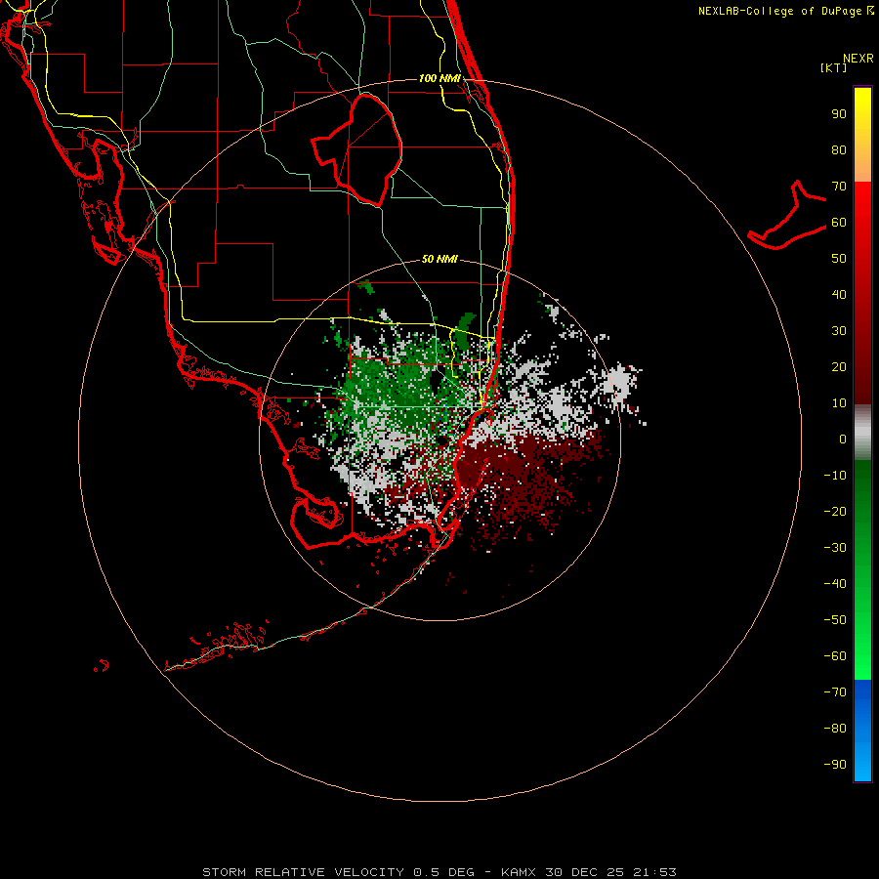Screen dimensions: 879x879
Task: Click the 40 value on the velocity scale
Action: tap(839, 295)
